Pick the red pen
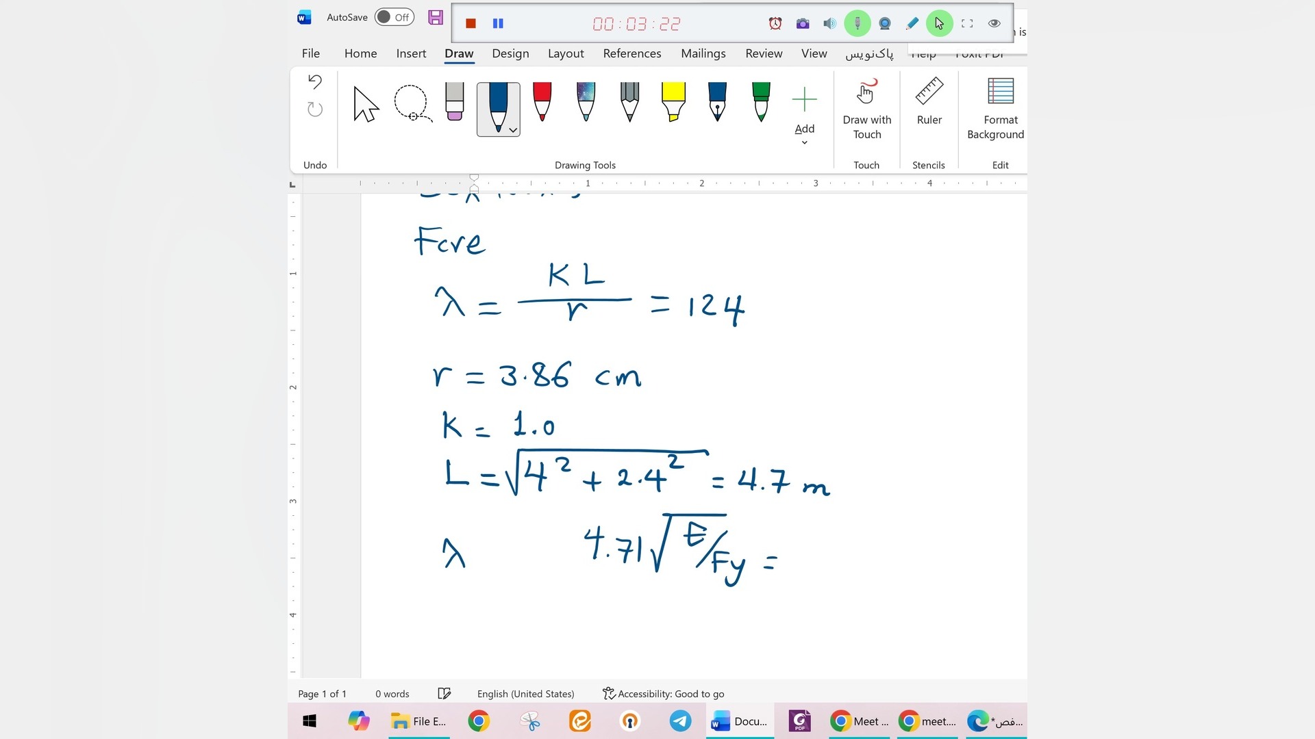The width and height of the screenshot is (1315, 739). pyautogui.click(x=542, y=102)
